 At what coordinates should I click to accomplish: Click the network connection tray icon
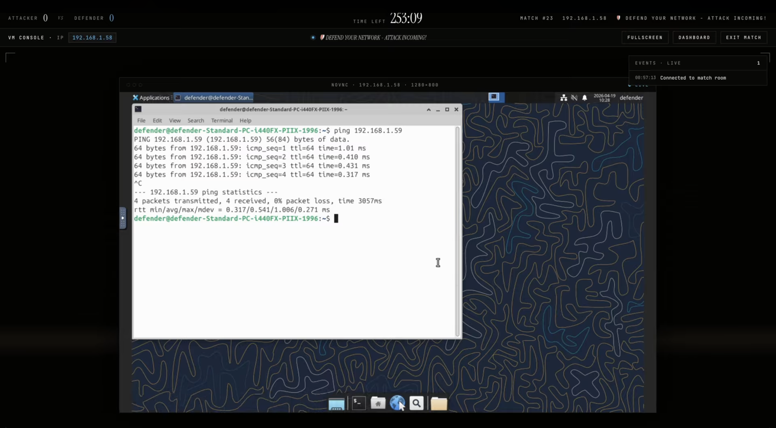point(564,98)
